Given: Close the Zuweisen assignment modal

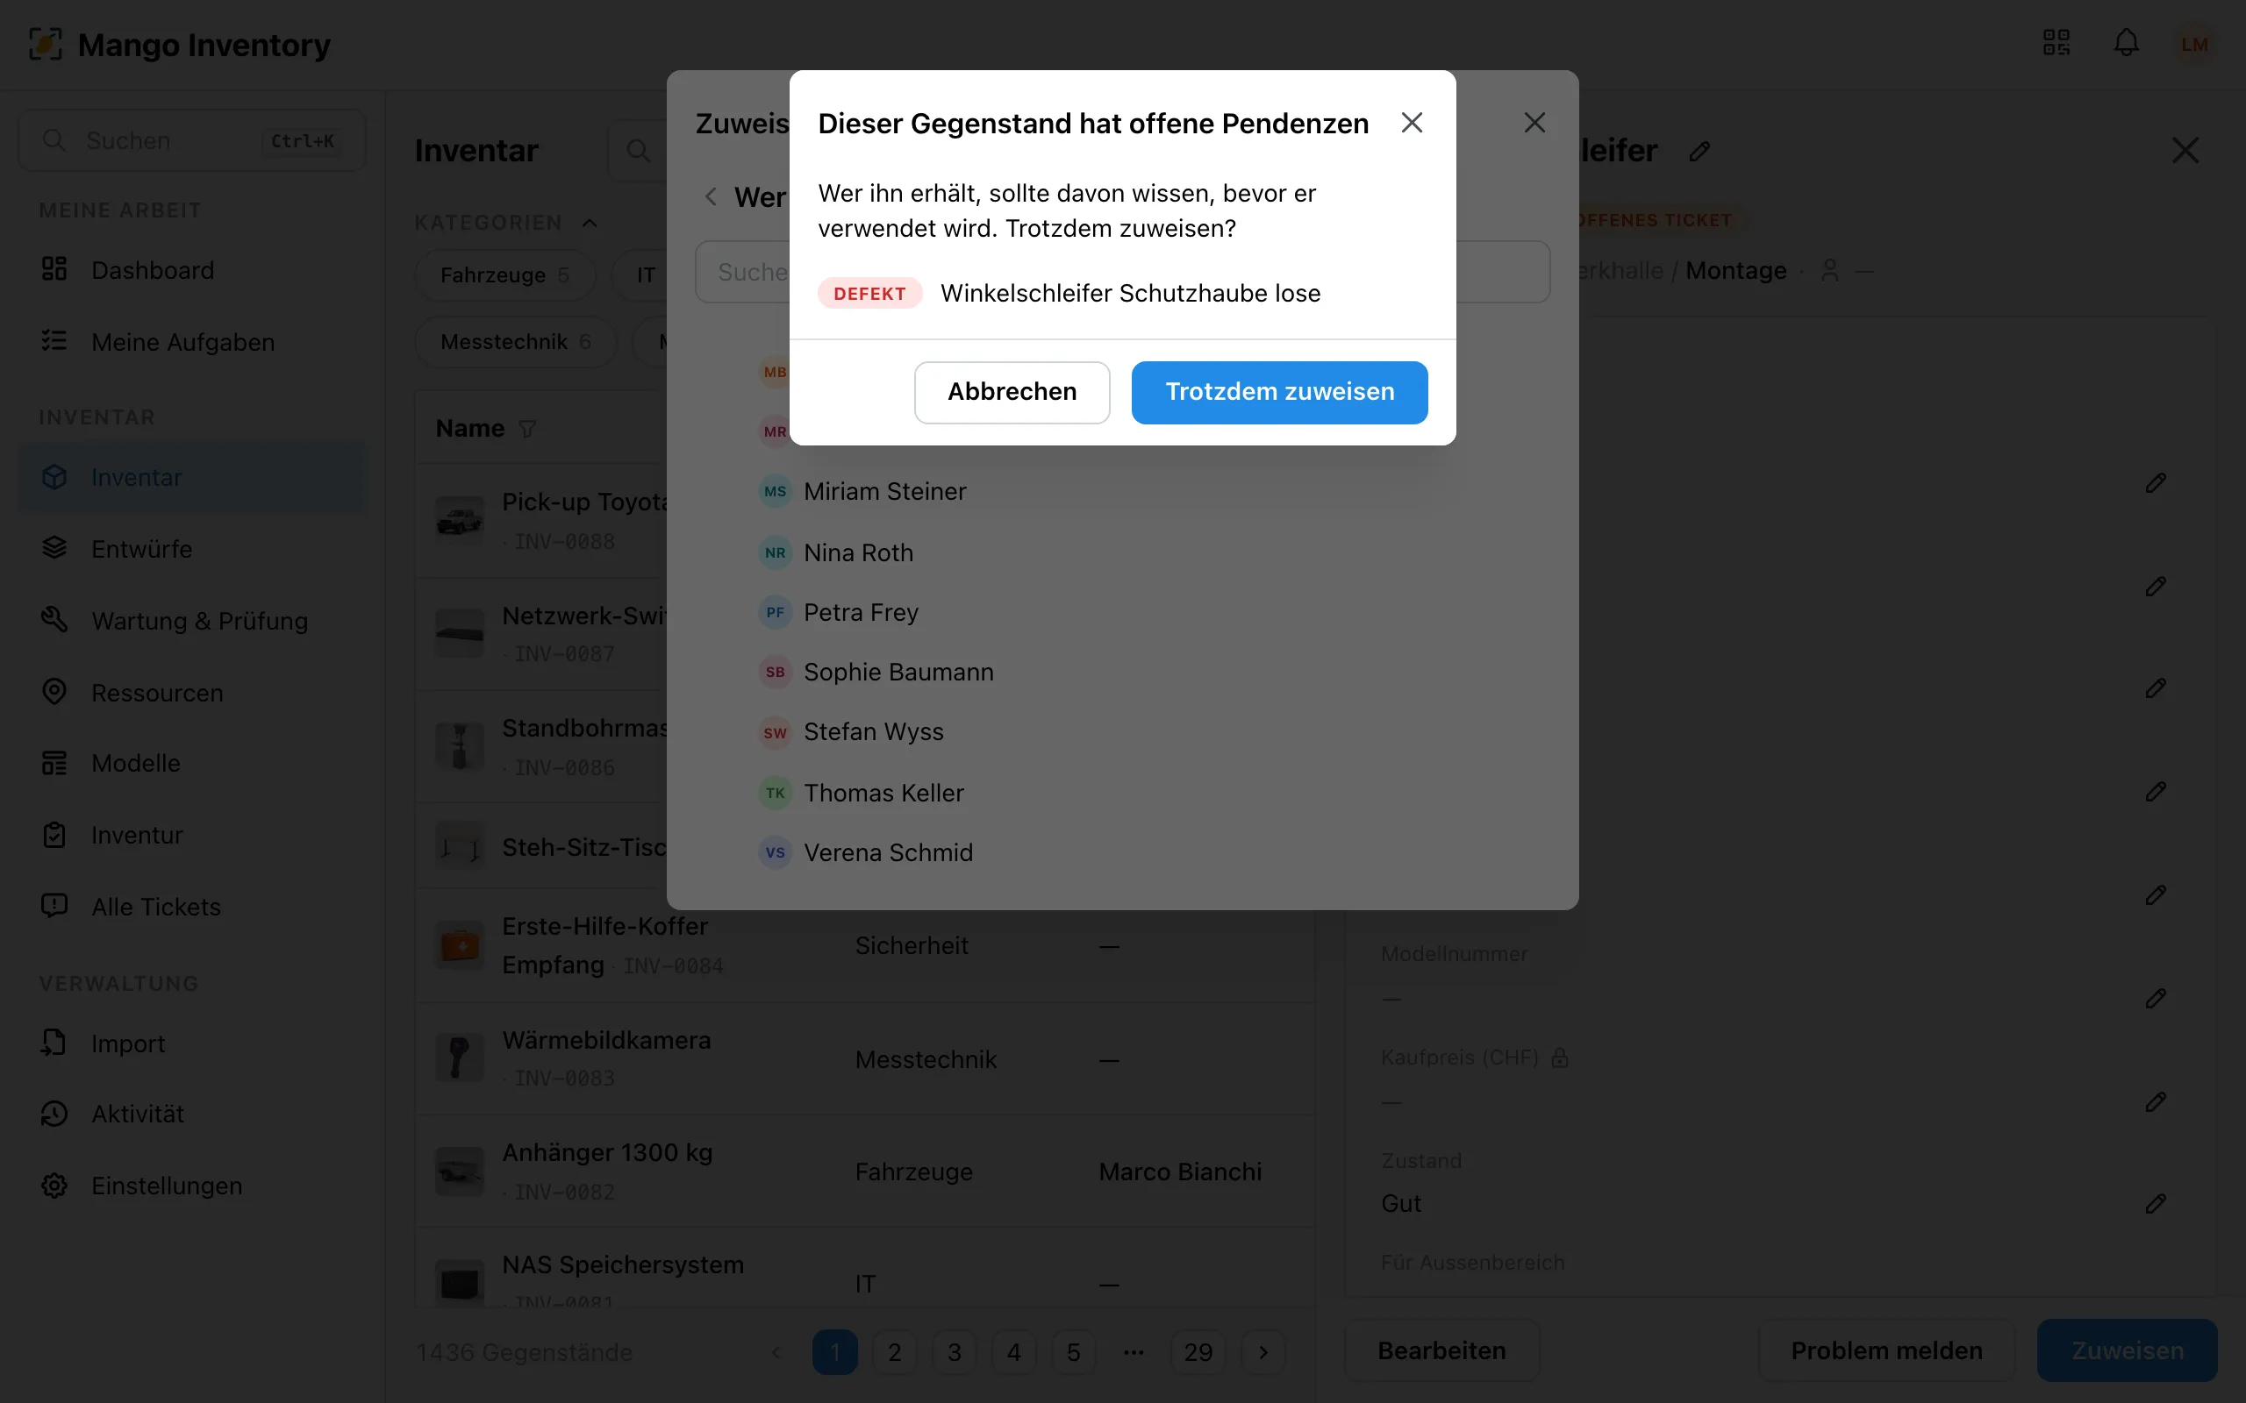Looking at the screenshot, I should click(x=1534, y=123).
